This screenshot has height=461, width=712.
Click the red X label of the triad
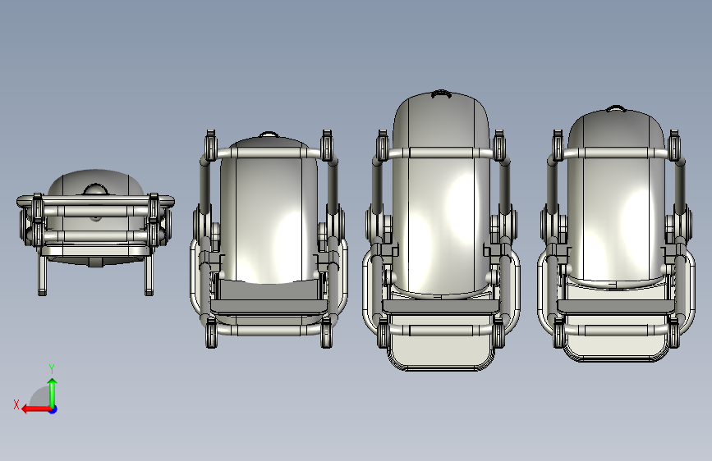pyautogui.click(x=16, y=404)
